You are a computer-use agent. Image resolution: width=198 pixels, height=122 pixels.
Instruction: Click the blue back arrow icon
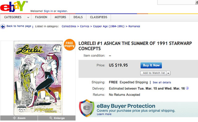click(3, 26)
